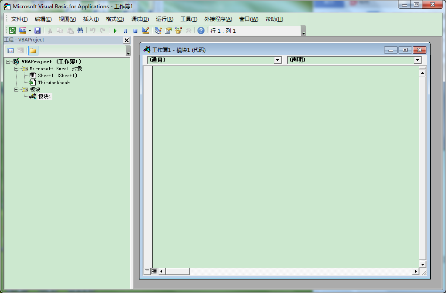Open the 插入(I) menu
The width and height of the screenshot is (446, 293).
pyautogui.click(x=91, y=19)
